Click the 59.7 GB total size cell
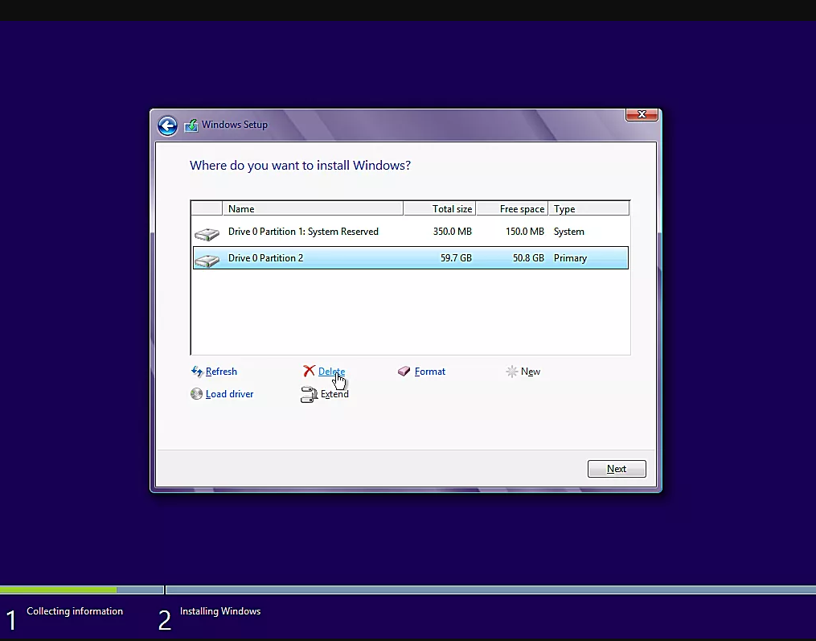816x641 pixels. coord(456,258)
